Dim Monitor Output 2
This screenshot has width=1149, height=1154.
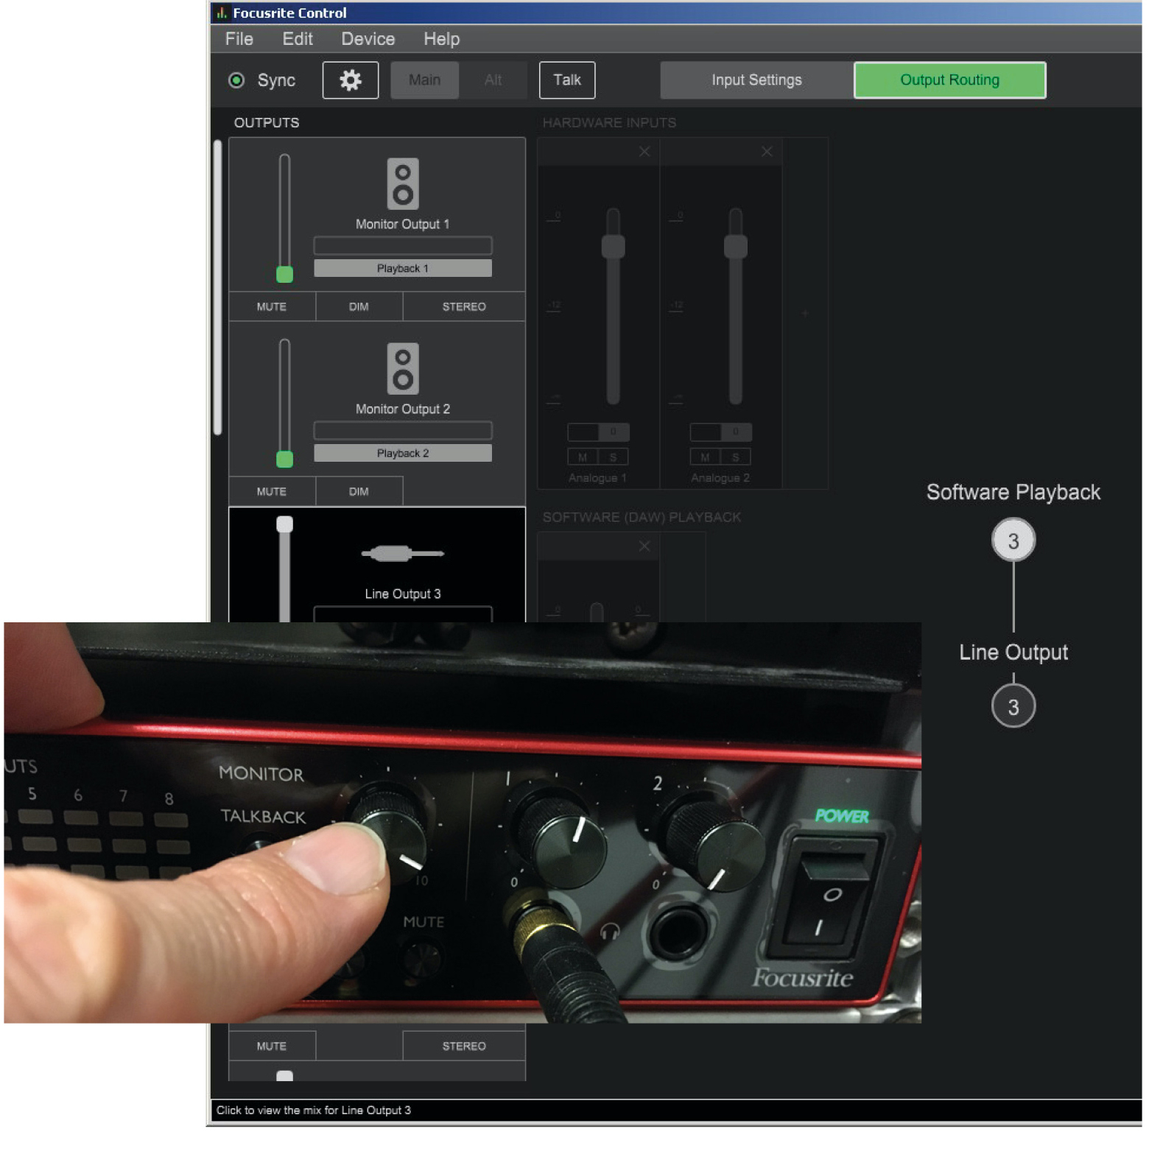359,491
